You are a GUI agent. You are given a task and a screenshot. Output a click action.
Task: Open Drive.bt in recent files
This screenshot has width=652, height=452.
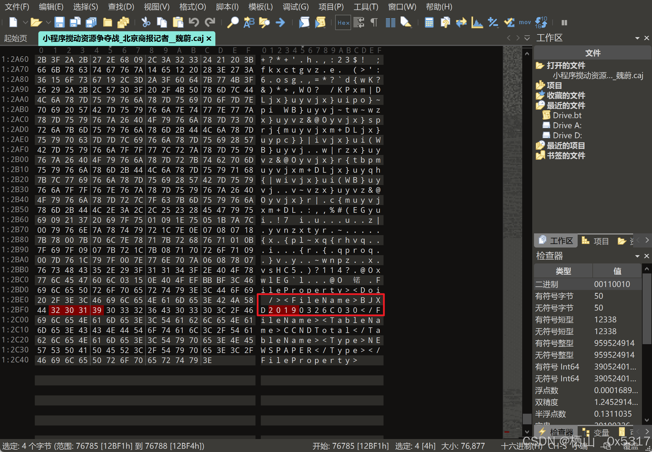tap(567, 116)
